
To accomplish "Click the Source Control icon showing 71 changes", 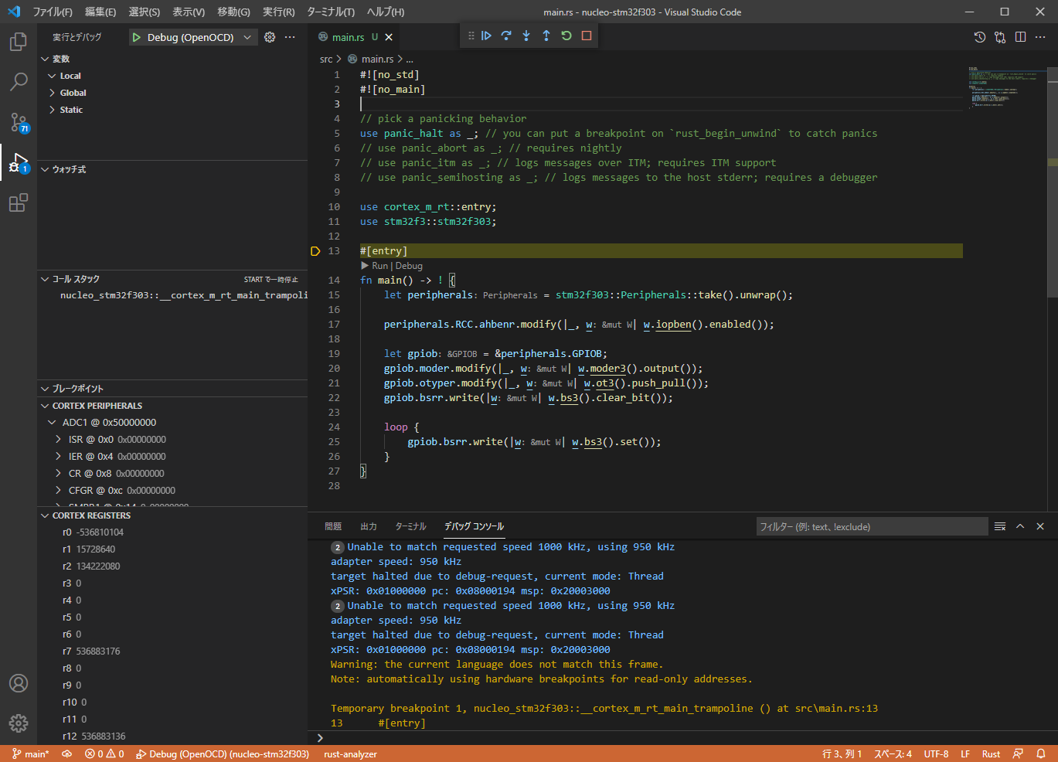I will click(18, 122).
